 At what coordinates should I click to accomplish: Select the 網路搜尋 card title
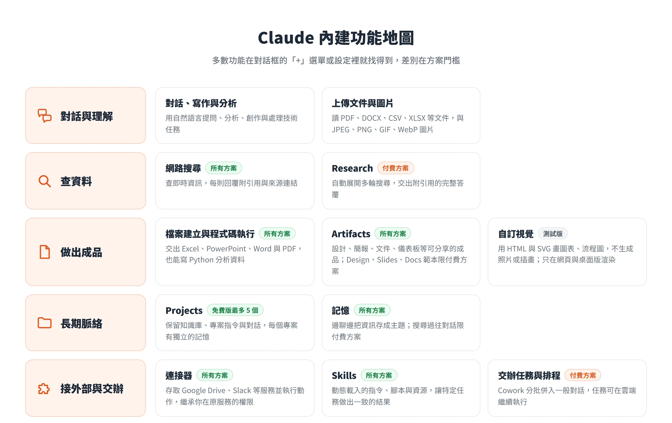coord(183,168)
